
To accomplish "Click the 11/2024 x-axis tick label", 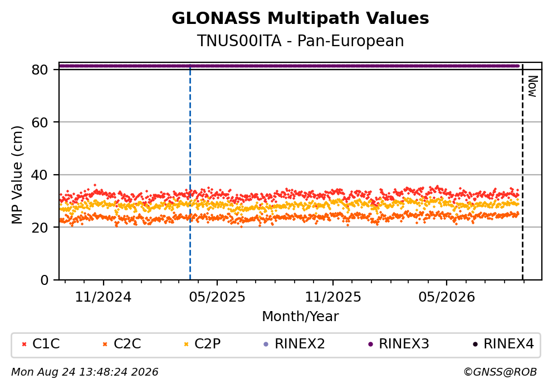I will coord(103,297).
